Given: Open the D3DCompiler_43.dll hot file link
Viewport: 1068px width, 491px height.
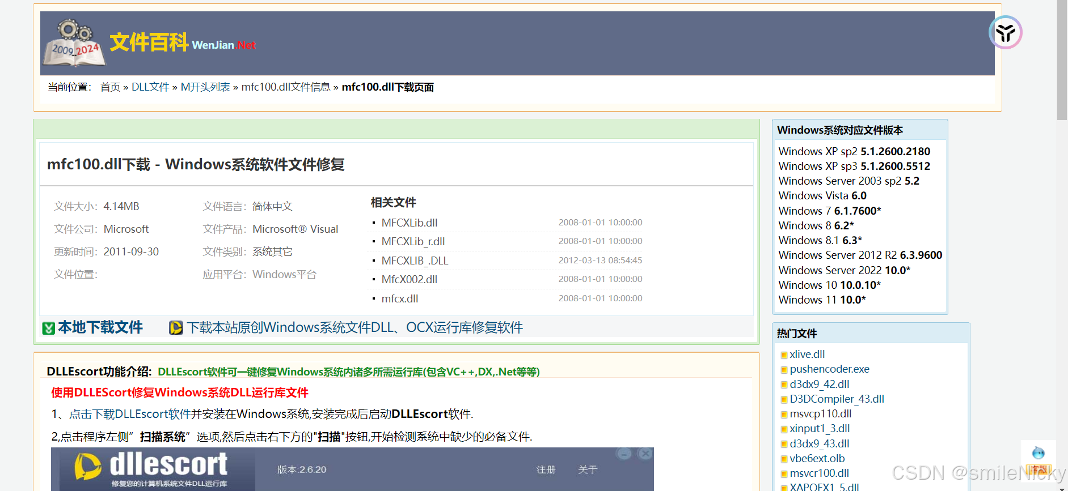Looking at the screenshot, I should tap(837, 399).
